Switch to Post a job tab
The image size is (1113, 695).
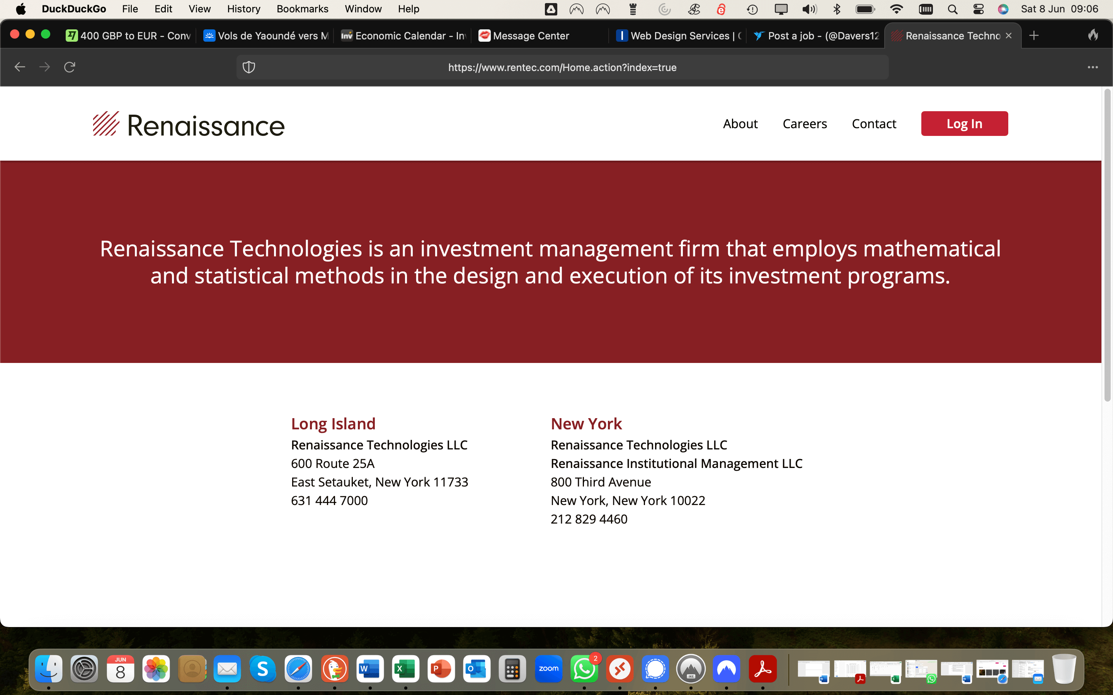[x=816, y=36]
